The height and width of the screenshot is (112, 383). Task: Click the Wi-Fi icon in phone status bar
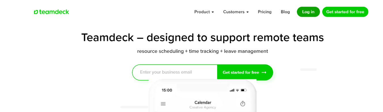237,90
